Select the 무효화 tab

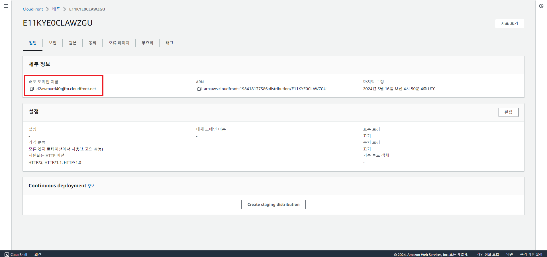click(148, 43)
